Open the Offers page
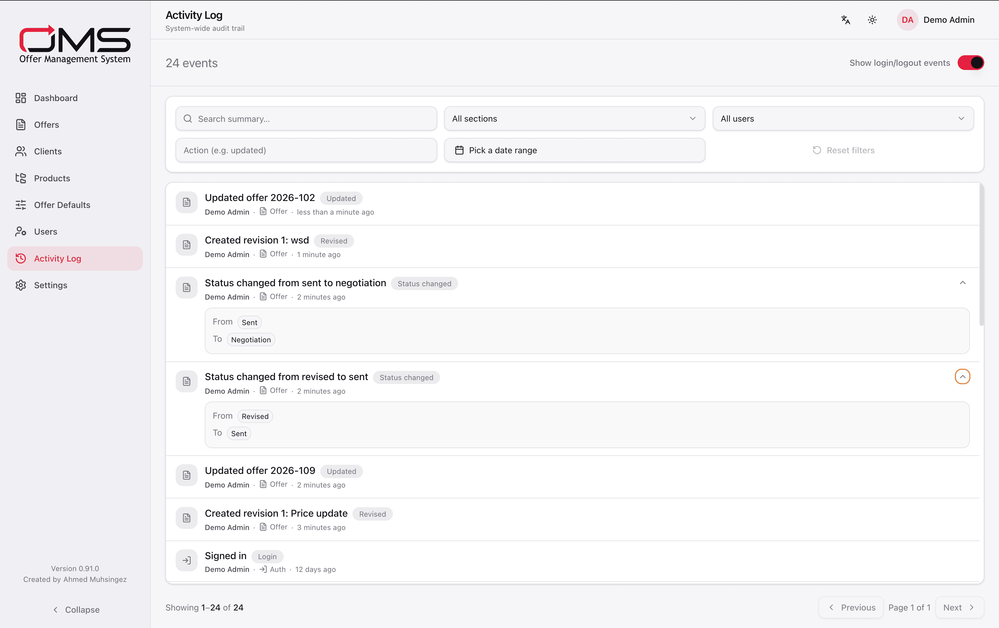The width and height of the screenshot is (999, 628). pyautogui.click(x=75, y=125)
